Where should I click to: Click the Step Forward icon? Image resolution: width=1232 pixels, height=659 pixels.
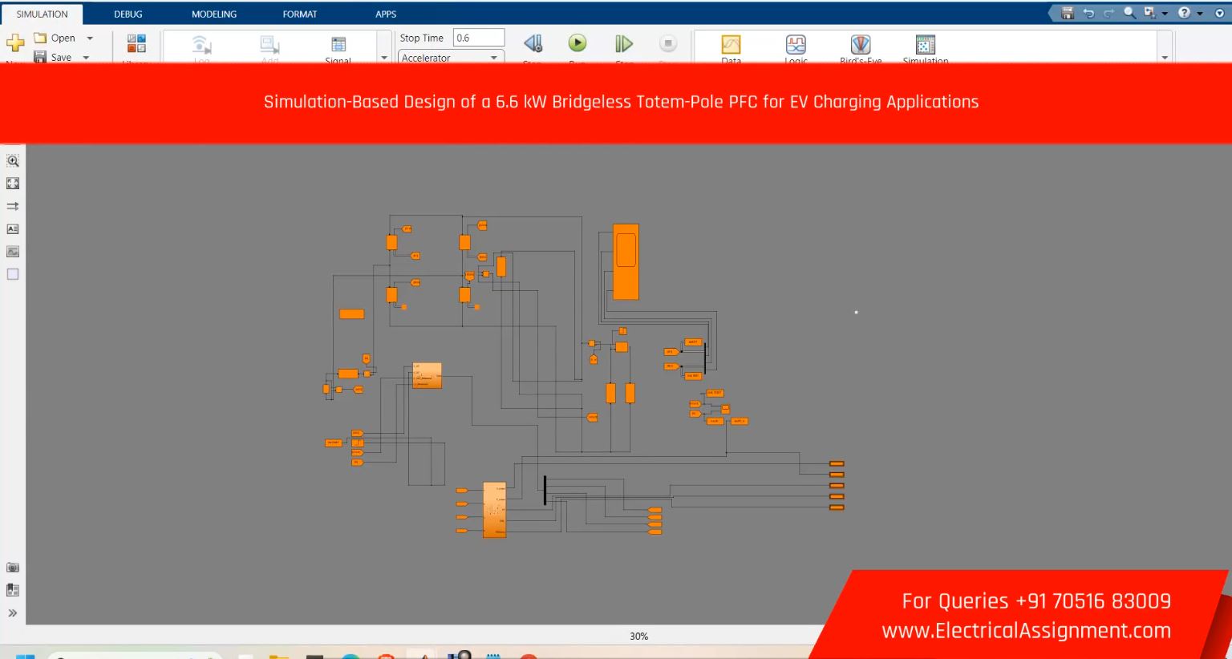click(x=623, y=44)
